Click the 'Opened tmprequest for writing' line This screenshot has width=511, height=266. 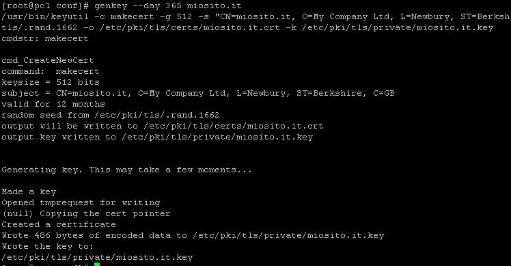point(81,202)
